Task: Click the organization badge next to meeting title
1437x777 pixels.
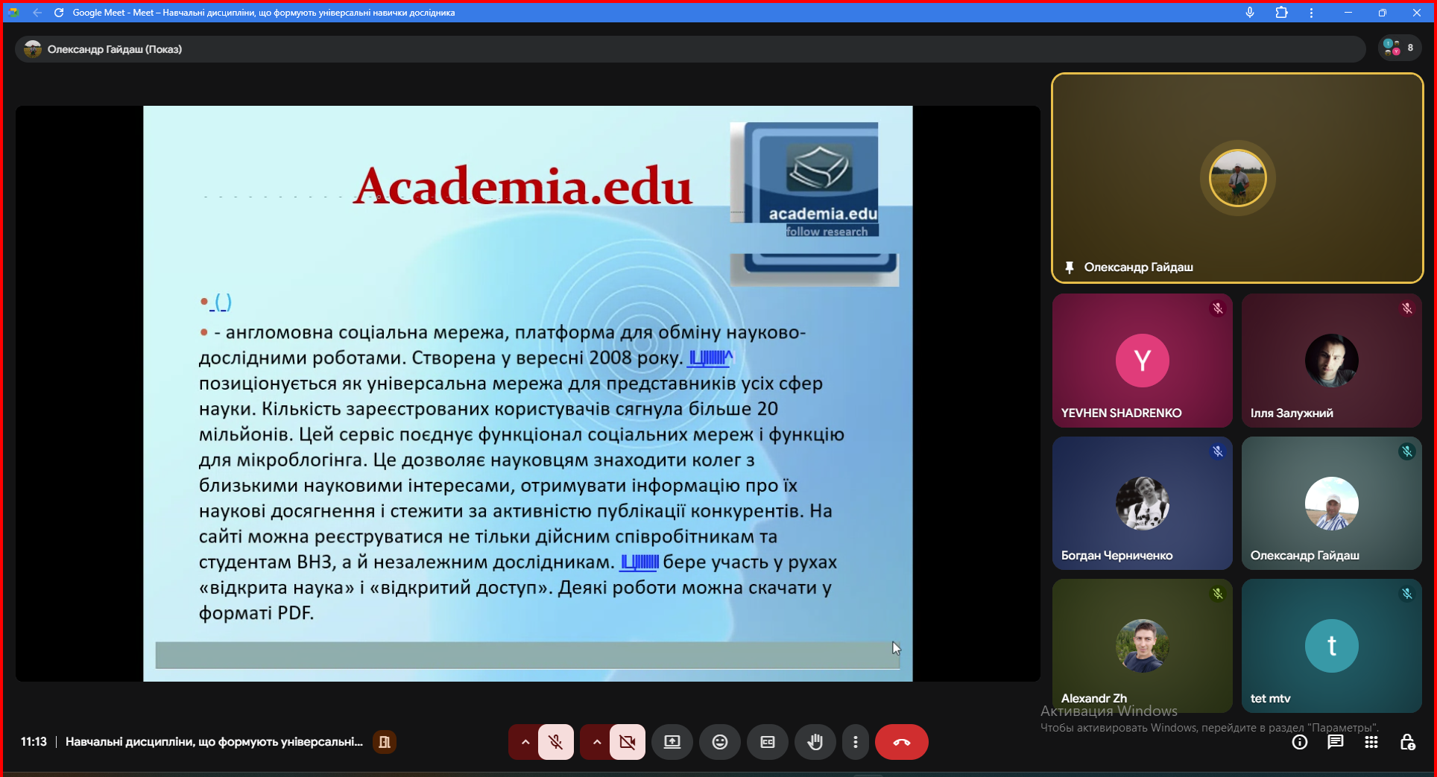Action: point(385,742)
